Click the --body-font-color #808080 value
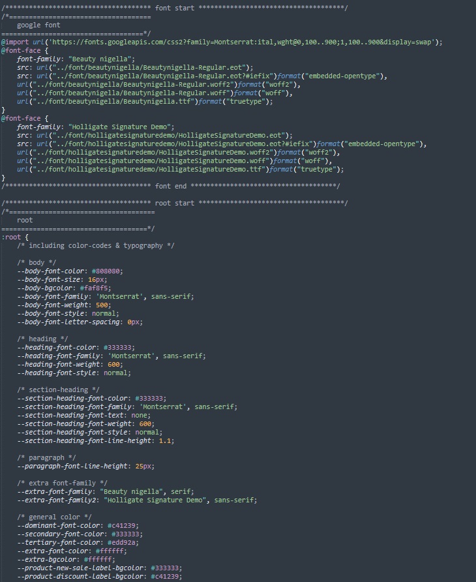 point(106,271)
